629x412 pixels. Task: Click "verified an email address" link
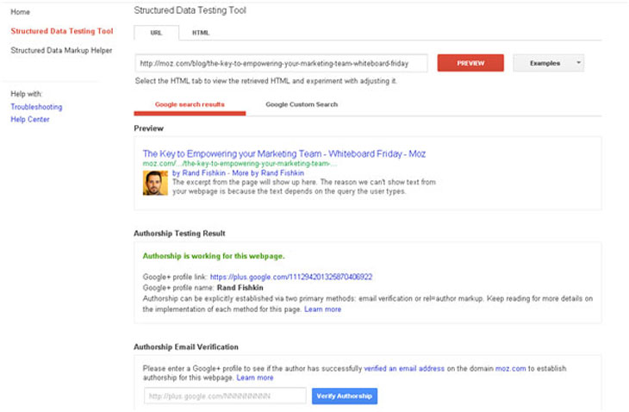[x=404, y=368]
